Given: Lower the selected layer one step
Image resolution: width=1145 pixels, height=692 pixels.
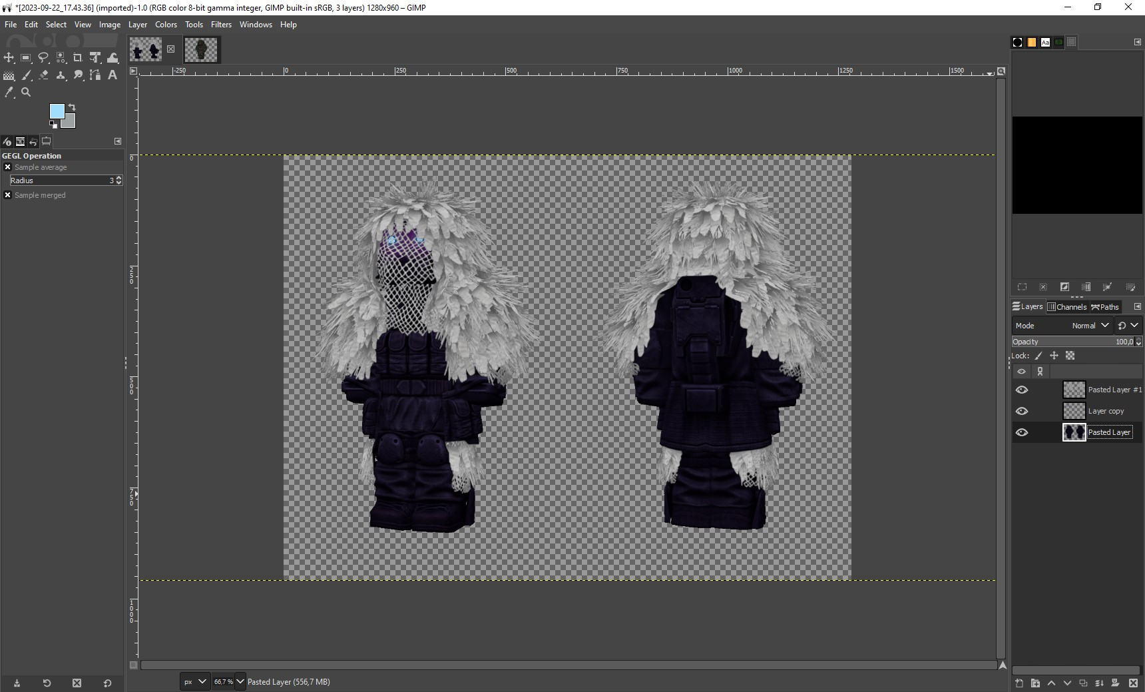Looking at the screenshot, I should point(1067,683).
